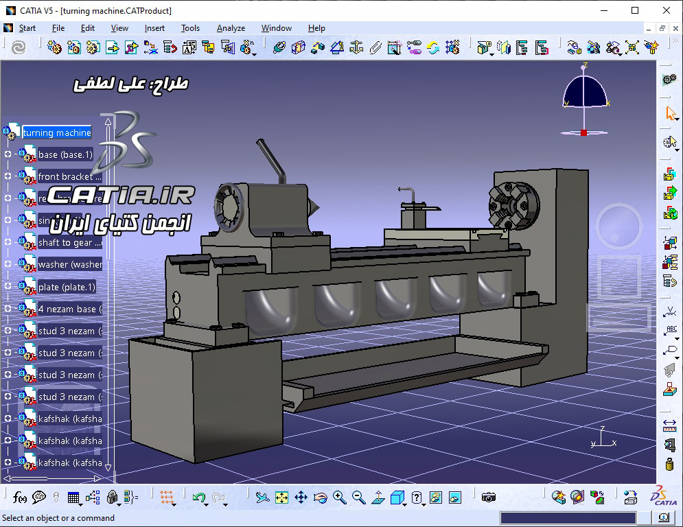
Task: Expand the base (base.1) node
Action: (x=8, y=154)
